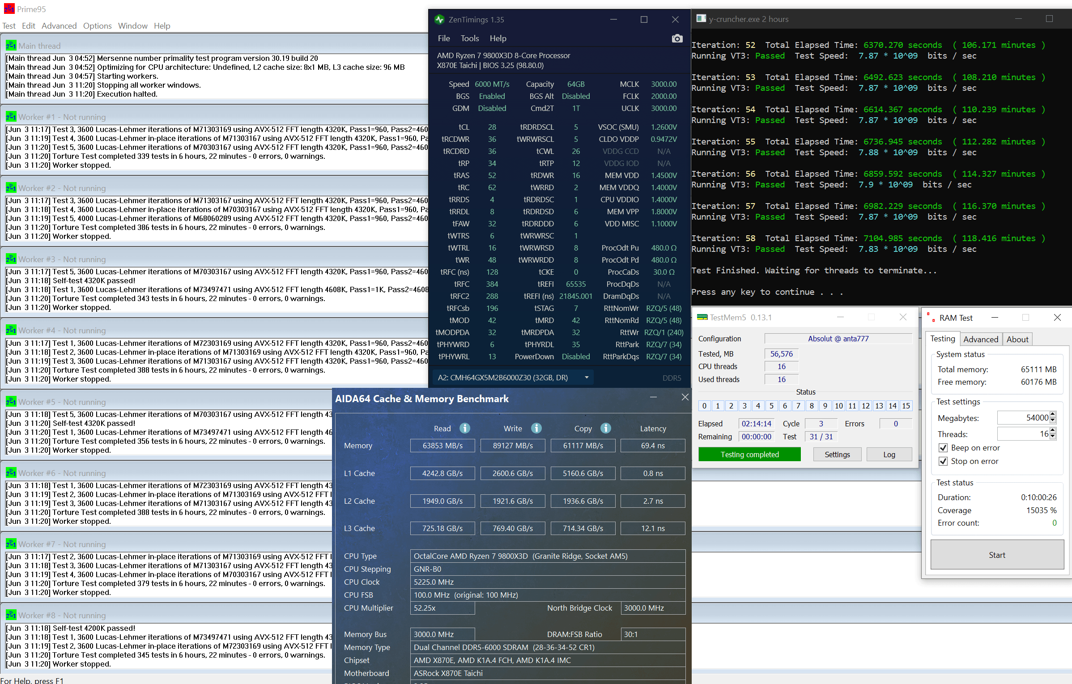Open the Advanced menu in Prime95
The height and width of the screenshot is (684, 1072).
pyautogui.click(x=59, y=26)
